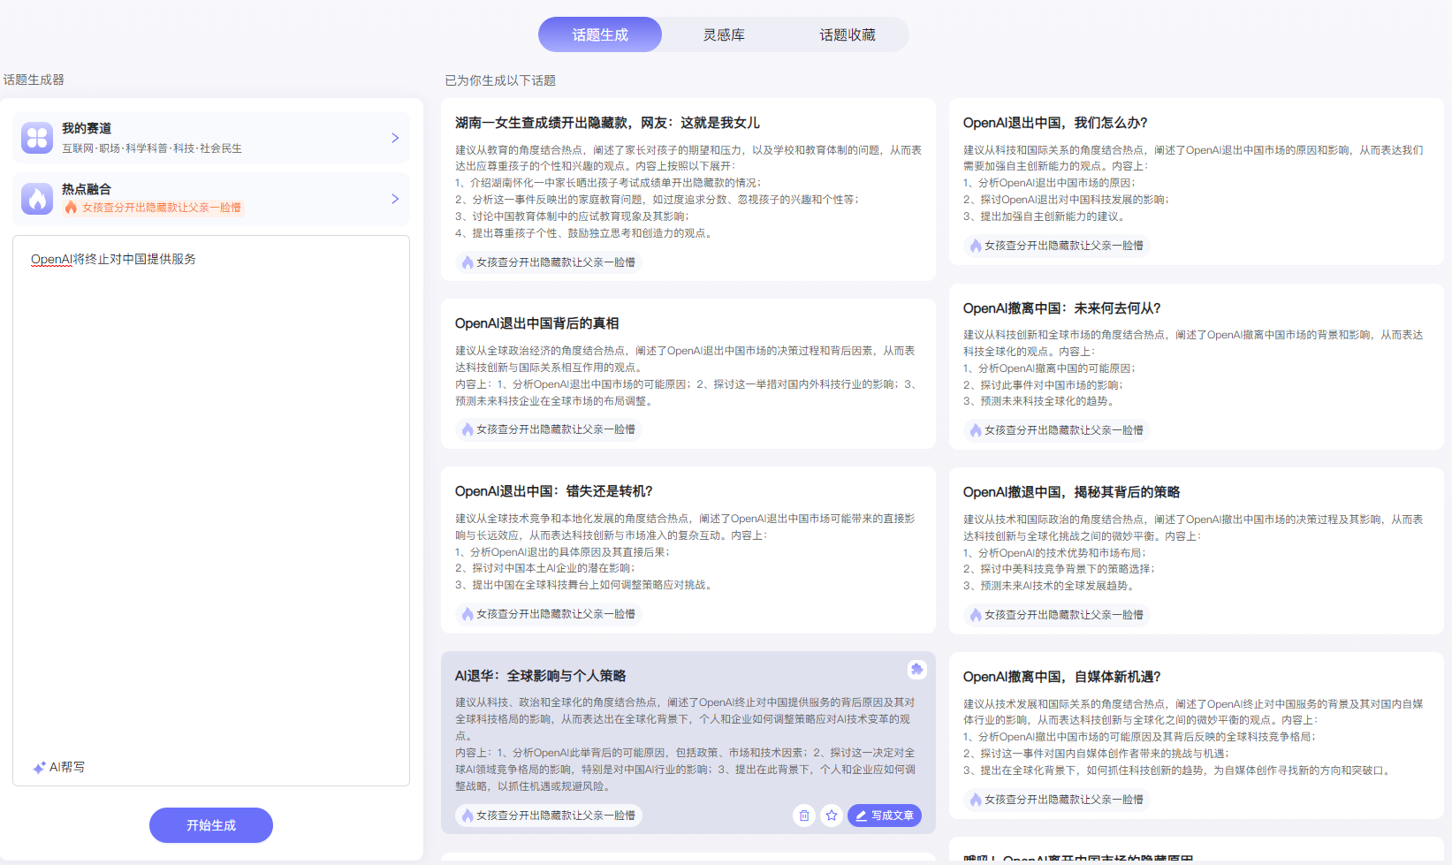1452x865 pixels.
Task: Select the OpenAI退出中国，我们怎么办 topic title
Action: (x=1054, y=123)
